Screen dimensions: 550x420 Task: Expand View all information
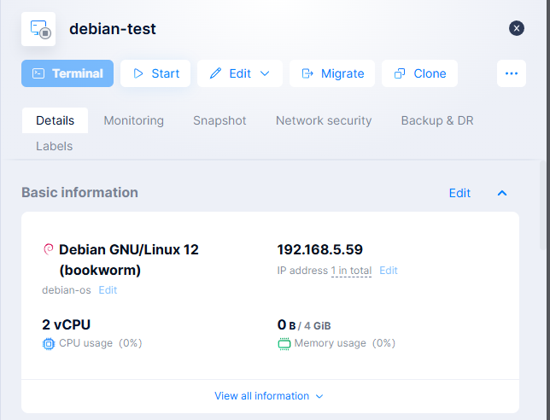(269, 396)
